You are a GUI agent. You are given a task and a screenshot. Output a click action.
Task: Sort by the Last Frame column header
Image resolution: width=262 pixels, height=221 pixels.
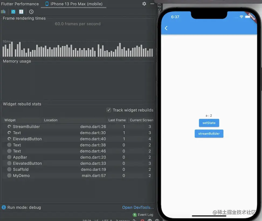(117, 120)
